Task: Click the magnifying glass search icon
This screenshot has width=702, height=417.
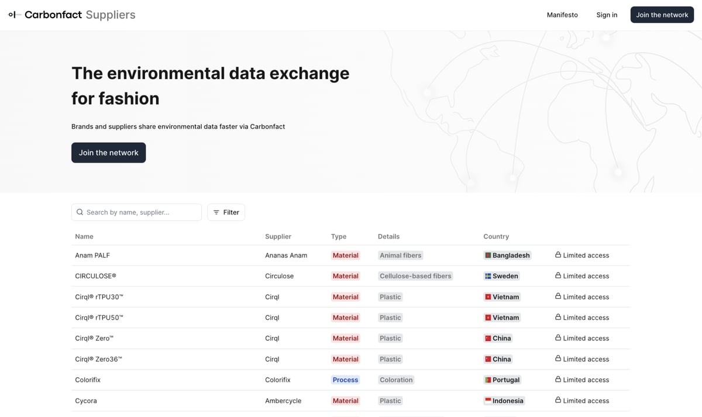Action: [80, 212]
